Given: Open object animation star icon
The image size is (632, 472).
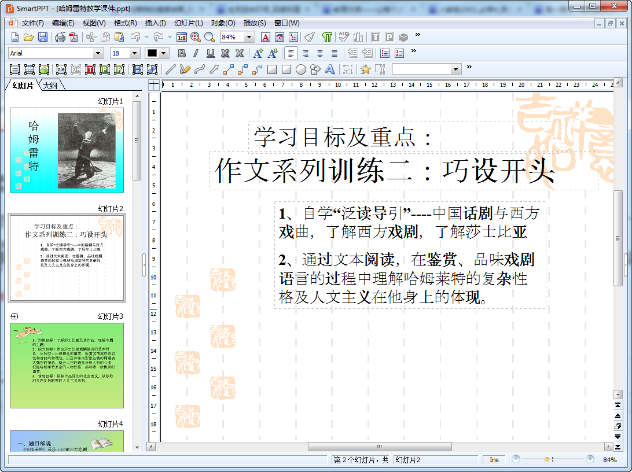Looking at the screenshot, I should click(366, 69).
